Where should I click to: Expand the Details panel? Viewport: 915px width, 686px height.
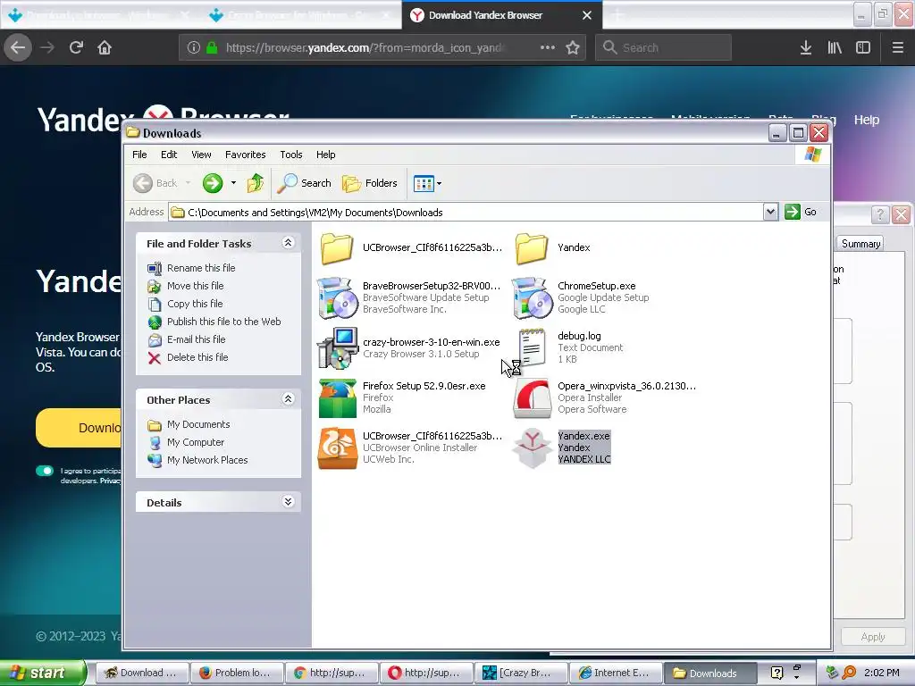point(288,502)
